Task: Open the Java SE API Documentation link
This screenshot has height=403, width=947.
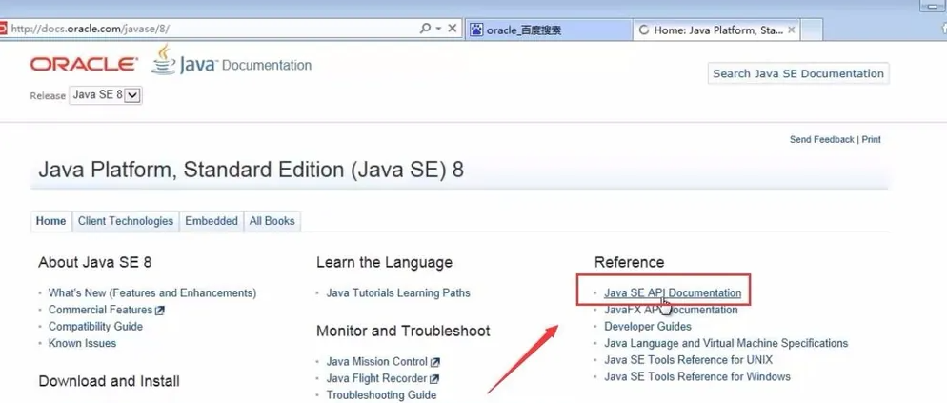Action: click(x=672, y=293)
